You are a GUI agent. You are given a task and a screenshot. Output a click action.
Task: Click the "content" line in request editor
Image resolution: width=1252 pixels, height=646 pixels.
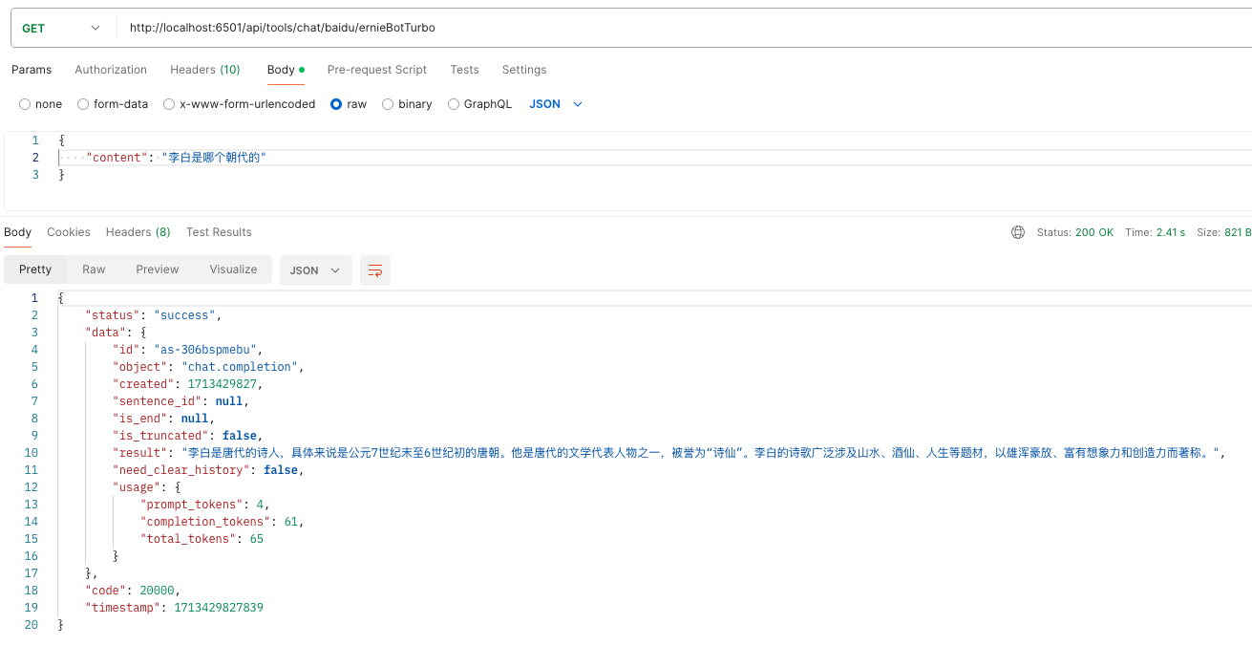[177, 158]
